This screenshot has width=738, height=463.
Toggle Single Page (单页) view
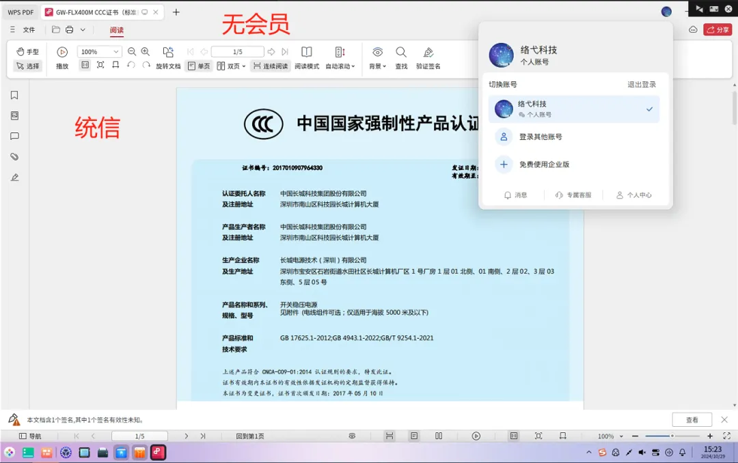click(199, 66)
